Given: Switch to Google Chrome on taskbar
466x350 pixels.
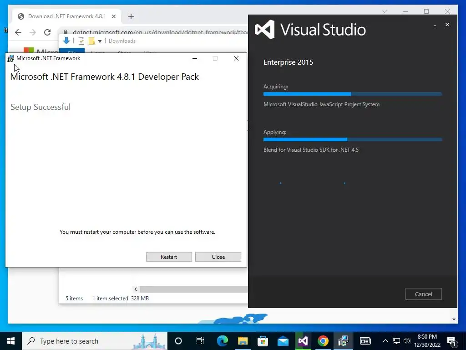Looking at the screenshot, I should 323,341.
